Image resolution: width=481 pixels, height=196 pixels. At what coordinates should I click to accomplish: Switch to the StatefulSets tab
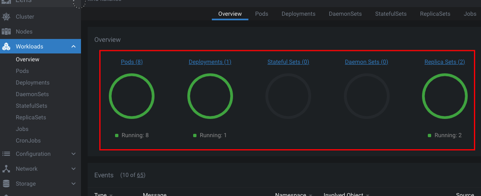(390, 14)
